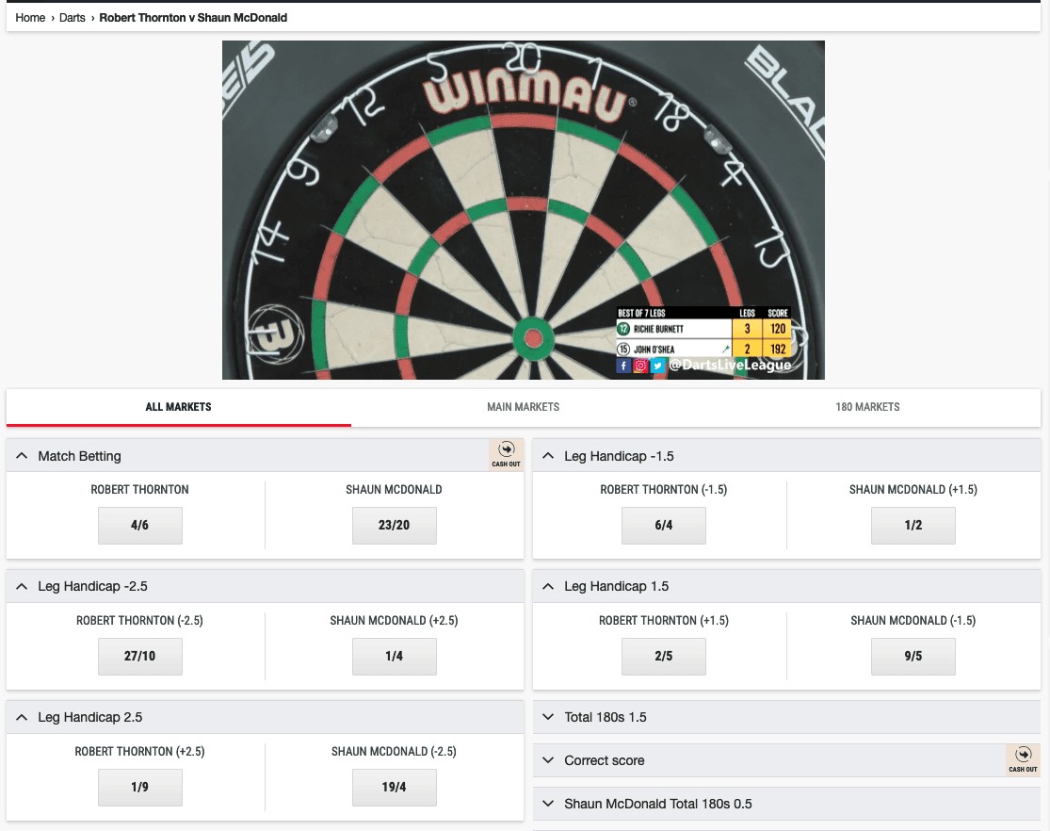Collapse the Match Betting market
Screen dimensions: 1050x831
(x=22, y=456)
